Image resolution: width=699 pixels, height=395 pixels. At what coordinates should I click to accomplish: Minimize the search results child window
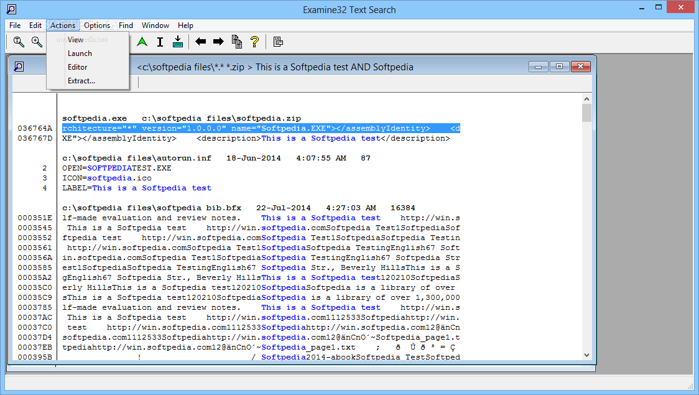click(538, 67)
